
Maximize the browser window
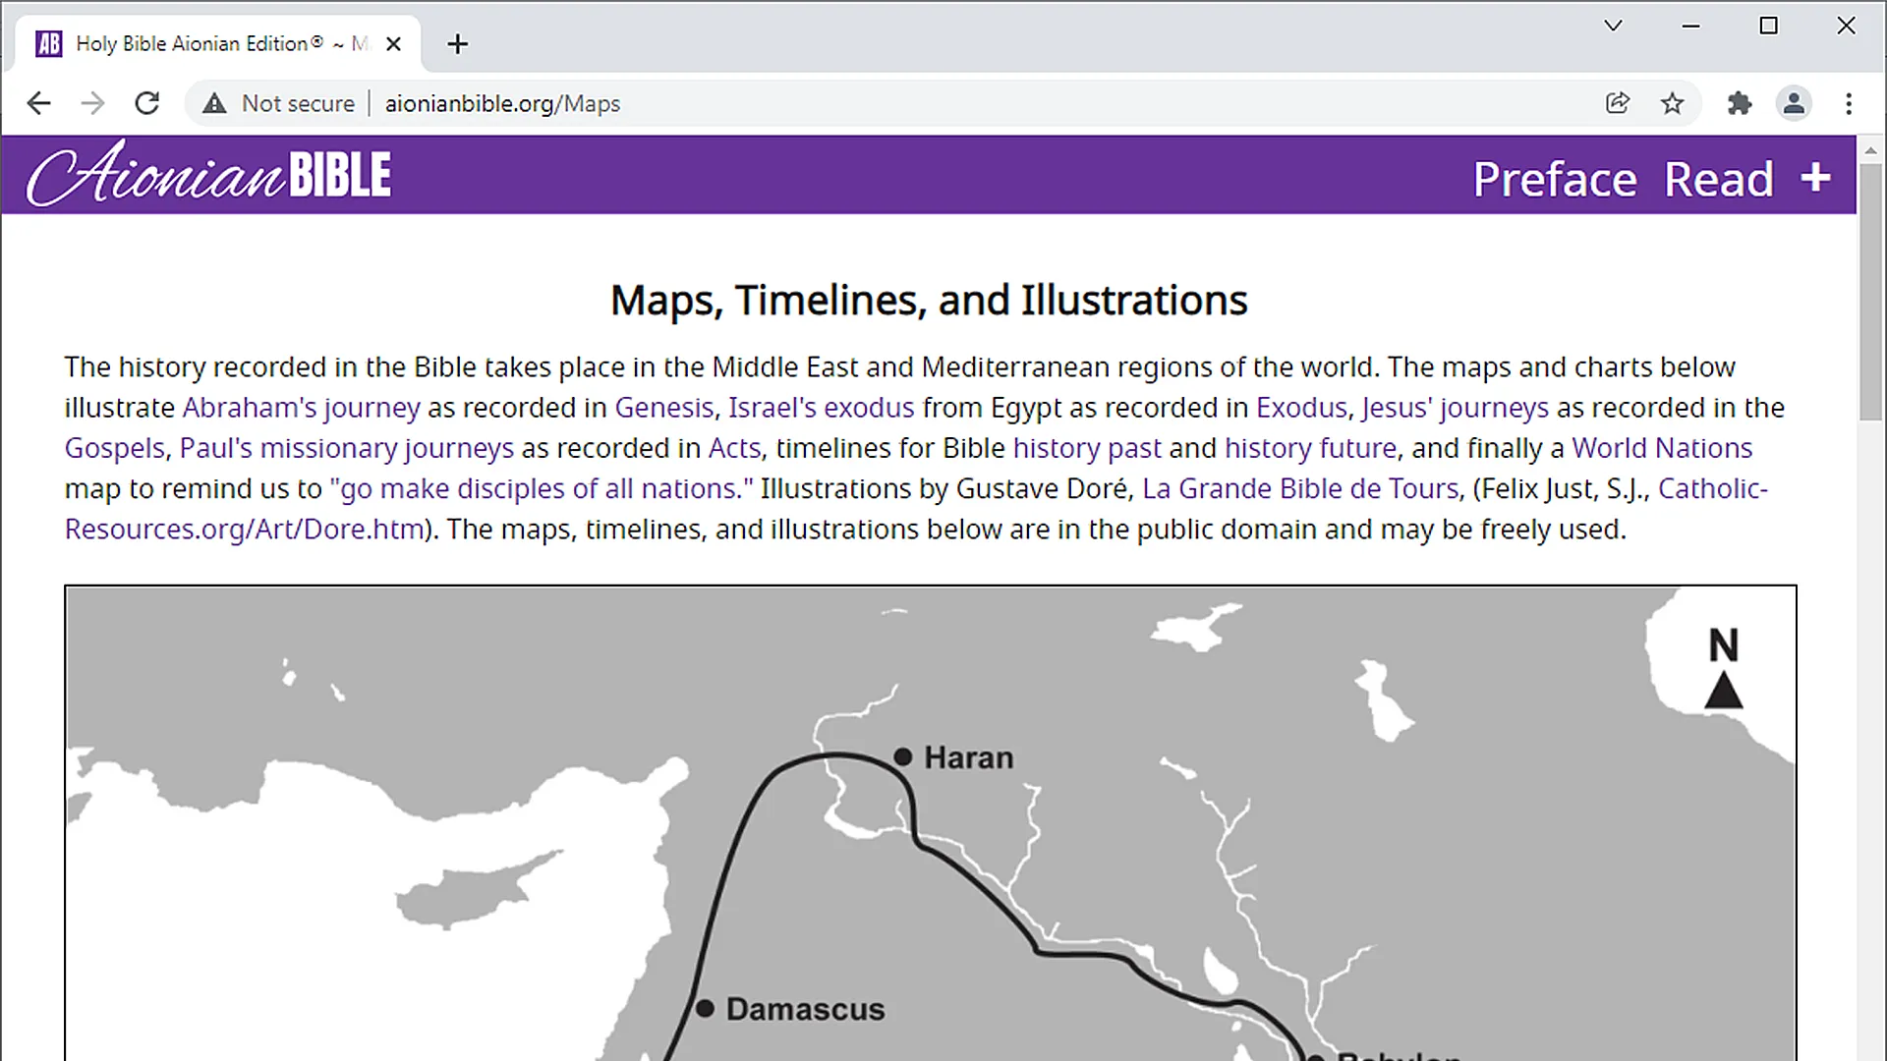(x=1768, y=26)
